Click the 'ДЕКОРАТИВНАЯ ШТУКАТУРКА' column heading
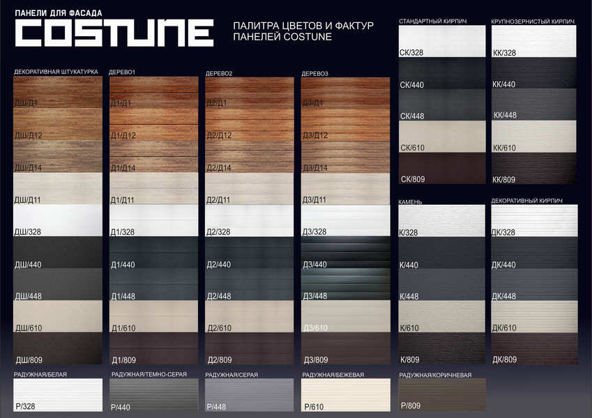The width and height of the screenshot is (592, 418). [x=56, y=72]
